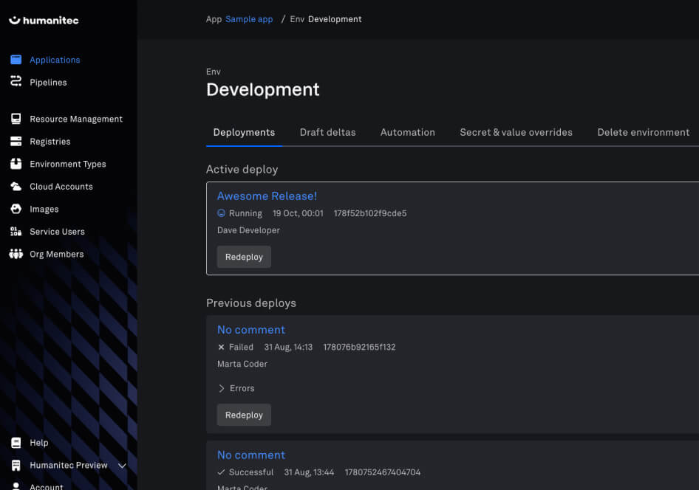The width and height of the screenshot is (699, 490).
Task: Click the Org Members people icon
Action: point(16,254)
